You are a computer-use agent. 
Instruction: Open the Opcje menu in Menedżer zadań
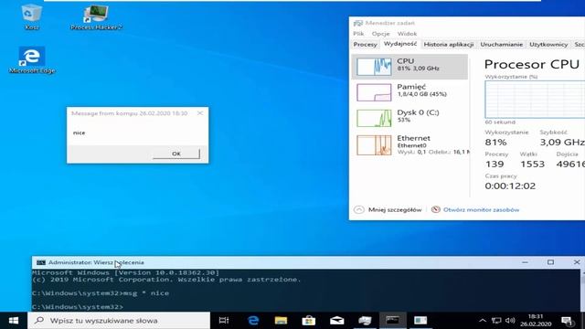pyautogui.click(x=380, y=34)
